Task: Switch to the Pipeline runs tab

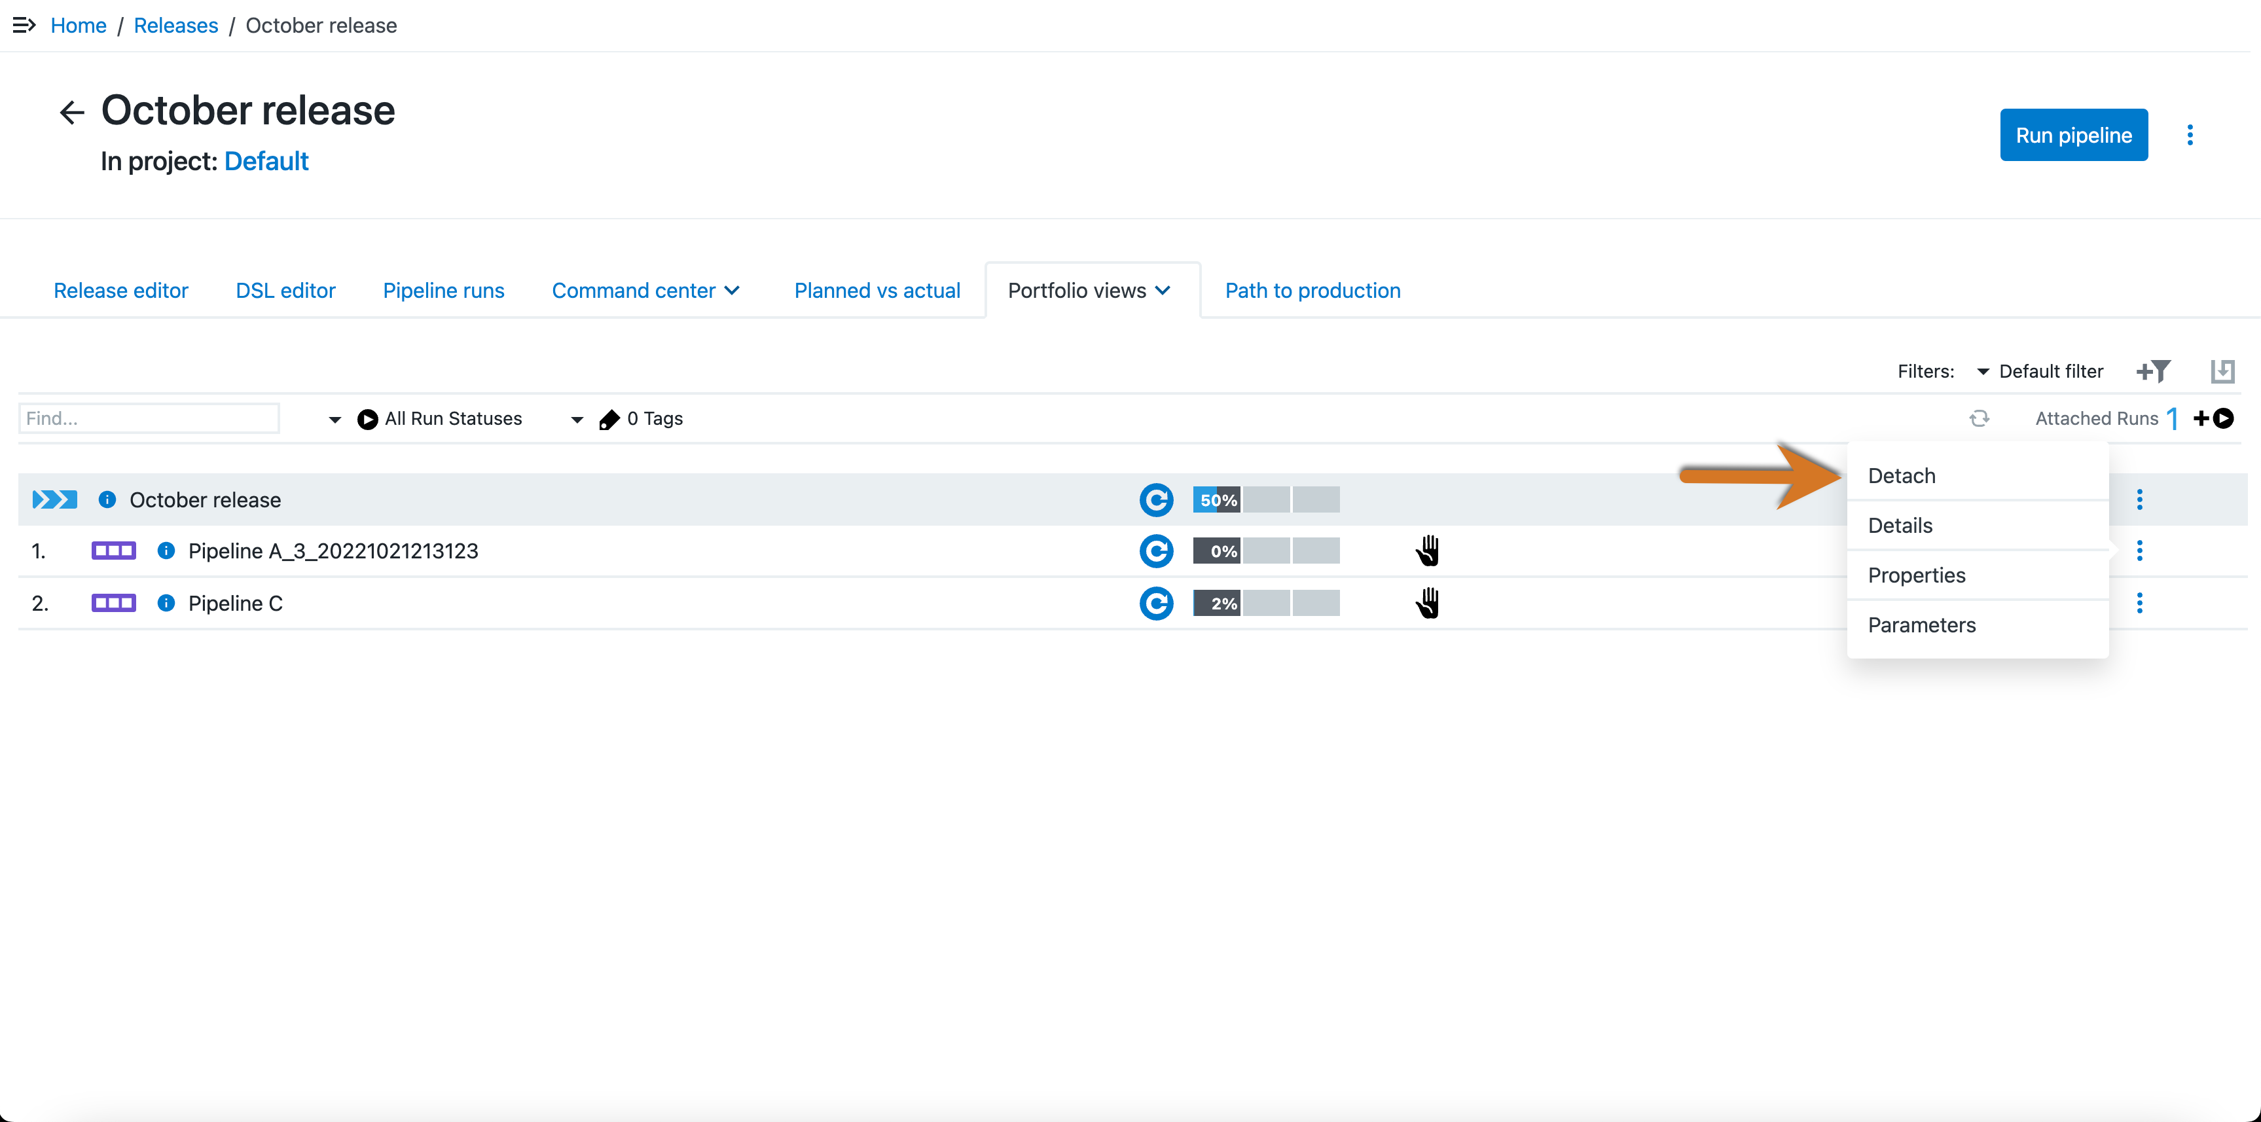Action: [x=443, y=291]
